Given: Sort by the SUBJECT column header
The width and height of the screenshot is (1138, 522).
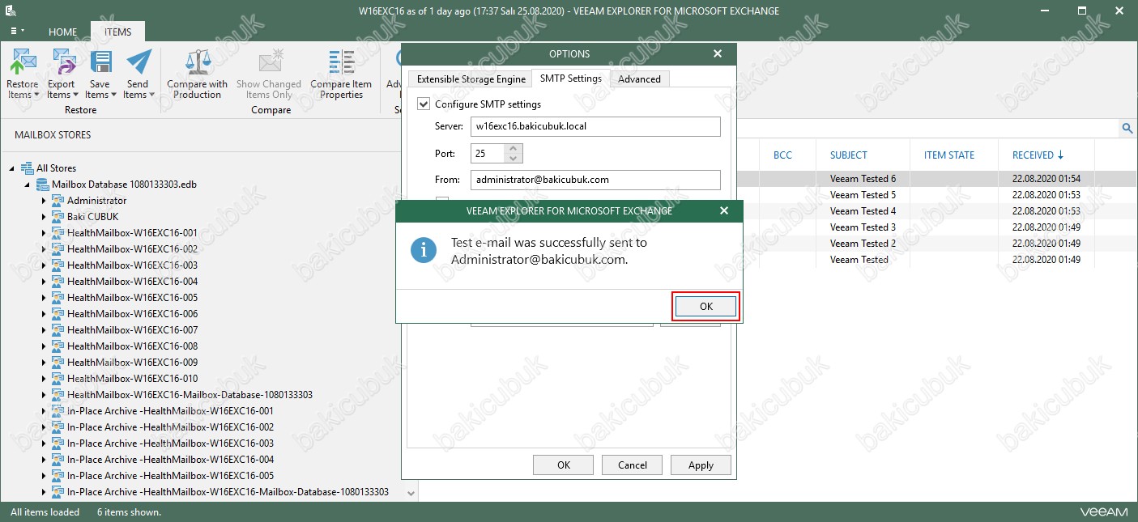Looking at the screenshot, I should (x=848, y=155).
